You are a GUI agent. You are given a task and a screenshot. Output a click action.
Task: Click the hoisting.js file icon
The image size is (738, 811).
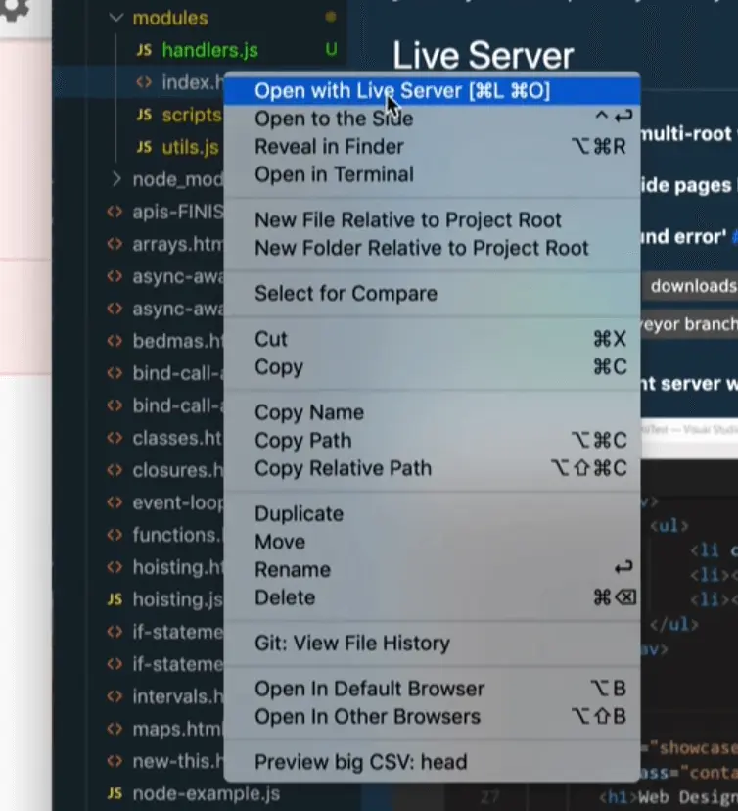click(x=115, y=599)
